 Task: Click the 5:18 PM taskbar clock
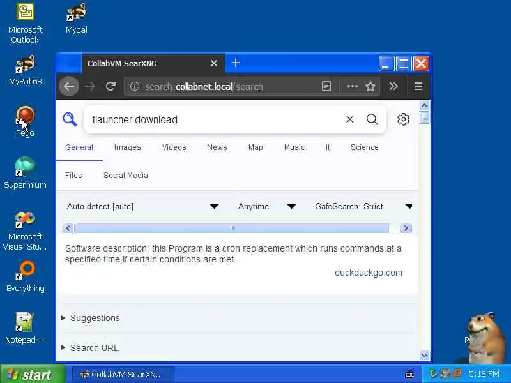click(x=484, y=373)
